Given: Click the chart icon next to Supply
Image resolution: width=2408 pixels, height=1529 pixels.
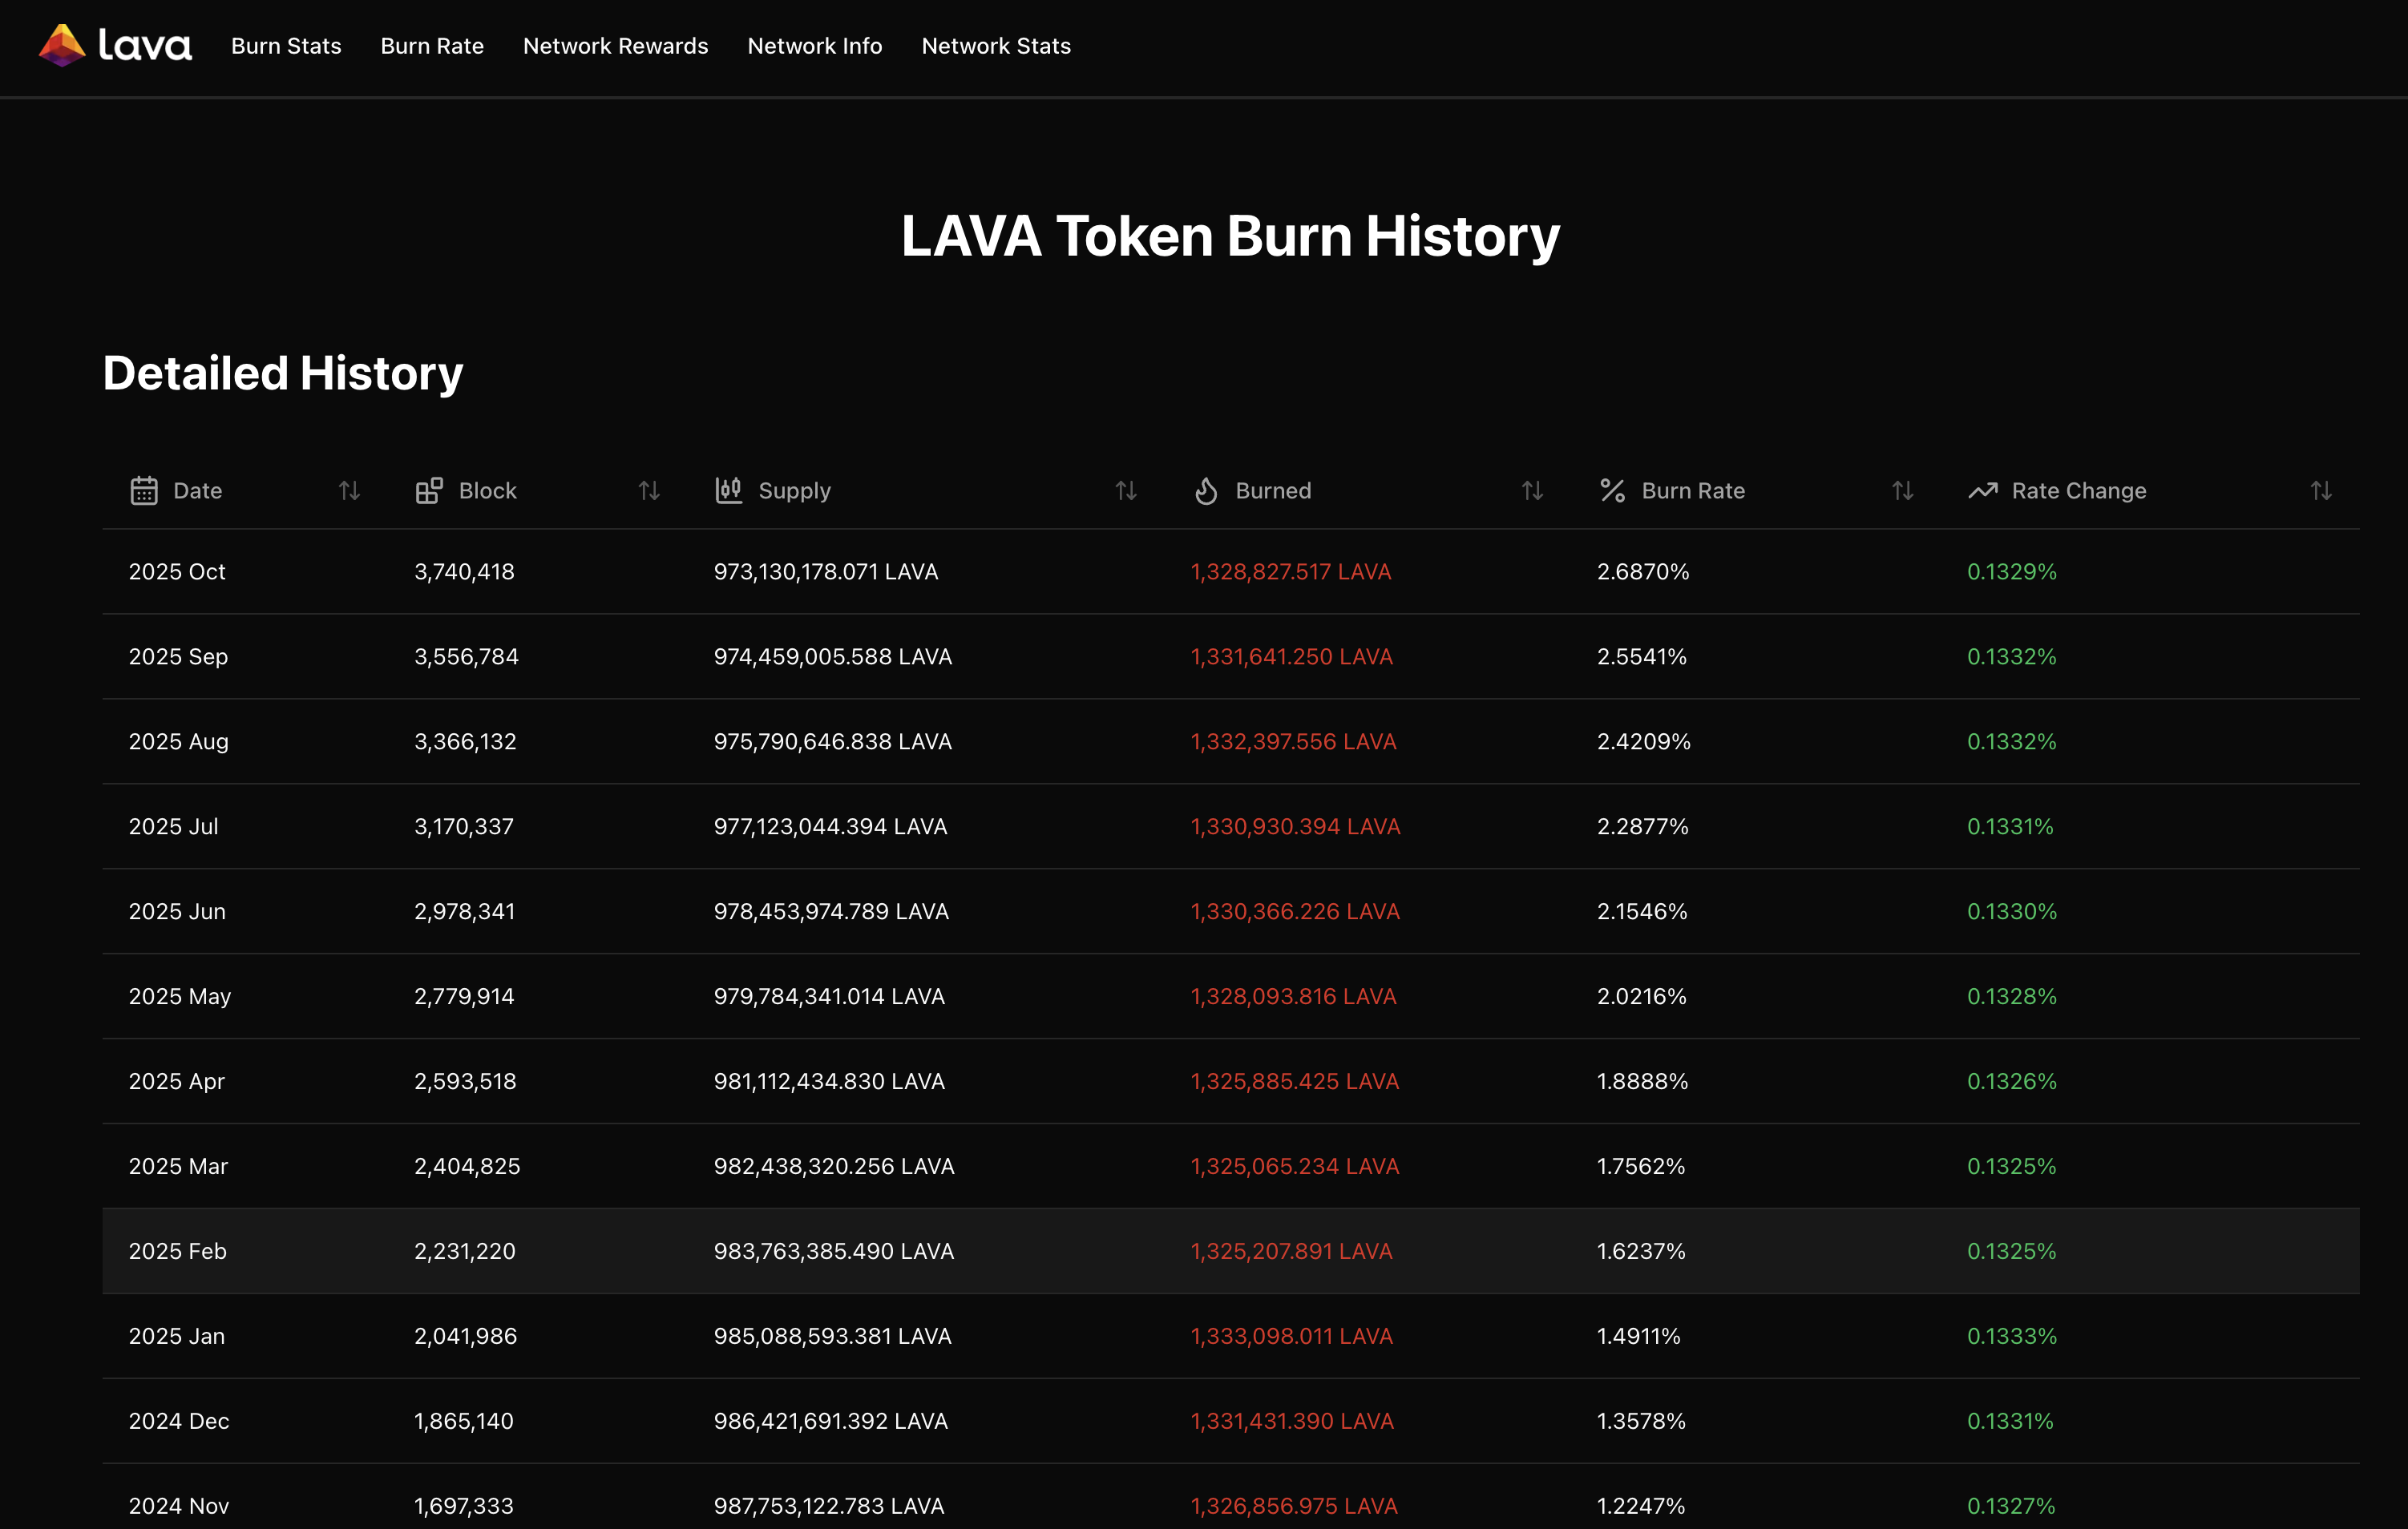Looking at the screenshot, I should [x=728, y=490].
